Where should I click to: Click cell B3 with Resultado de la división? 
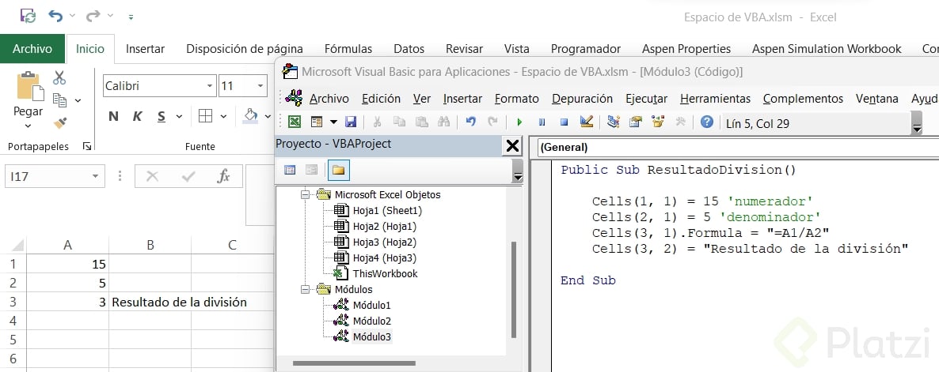point(150,302)
